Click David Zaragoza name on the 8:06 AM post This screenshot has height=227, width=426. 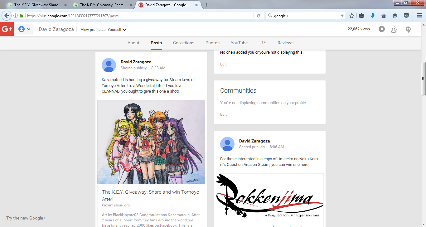pos(254,141)
